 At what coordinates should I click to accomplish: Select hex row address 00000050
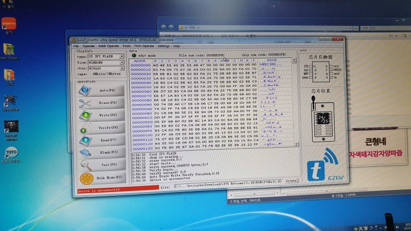(141, 87)
